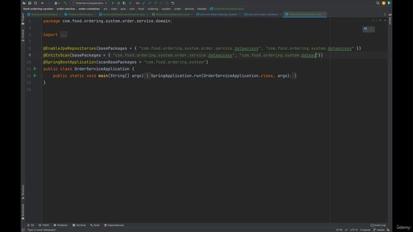413x232 pixels.
Task: Click the Git update project arrow icon
Action: click(x=144, y=3)
